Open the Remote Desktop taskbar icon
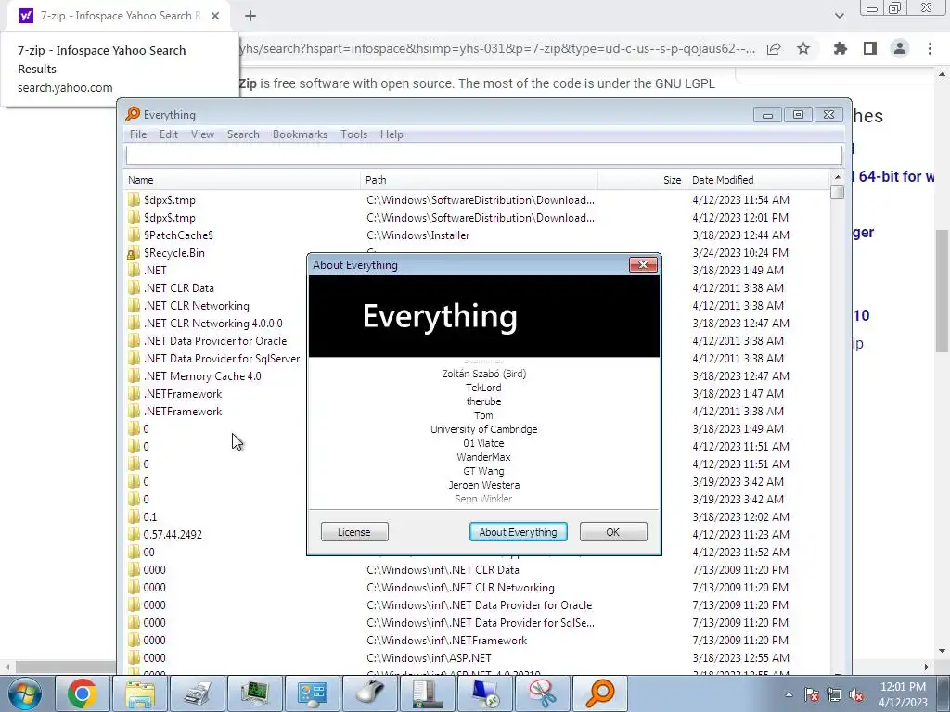Viewport: 950px width, 712px height. (x=484, y=693)
